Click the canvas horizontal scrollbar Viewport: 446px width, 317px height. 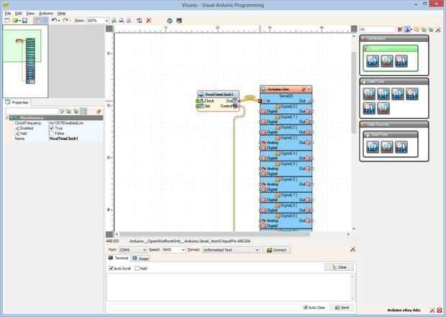click(214, 234)
